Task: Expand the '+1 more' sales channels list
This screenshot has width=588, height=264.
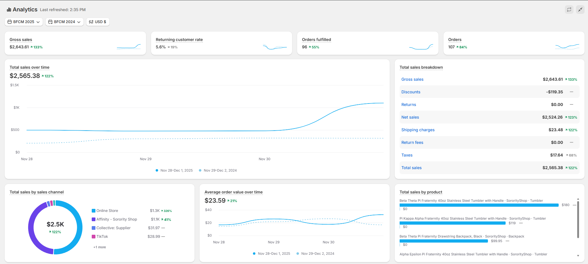Action: tap(99, 247)
